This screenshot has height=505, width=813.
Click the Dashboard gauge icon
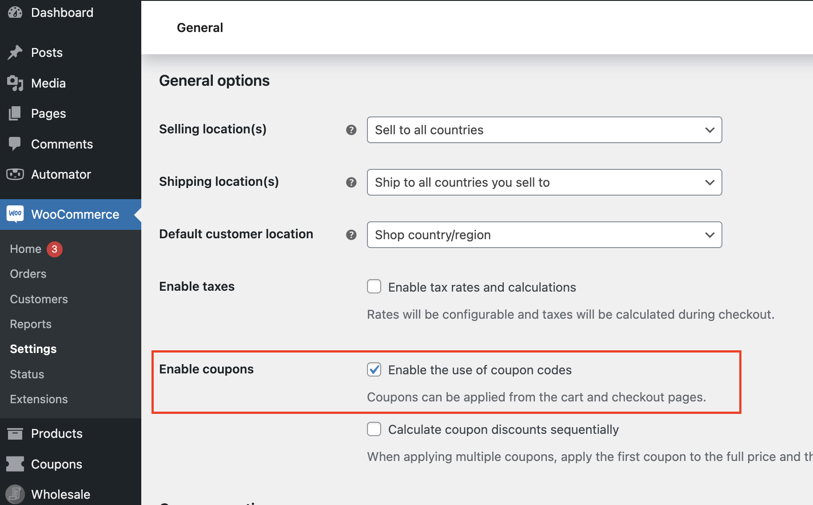pos(15,12)
